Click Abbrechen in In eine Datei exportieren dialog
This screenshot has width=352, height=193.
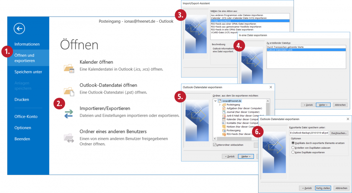coord(340,105)
